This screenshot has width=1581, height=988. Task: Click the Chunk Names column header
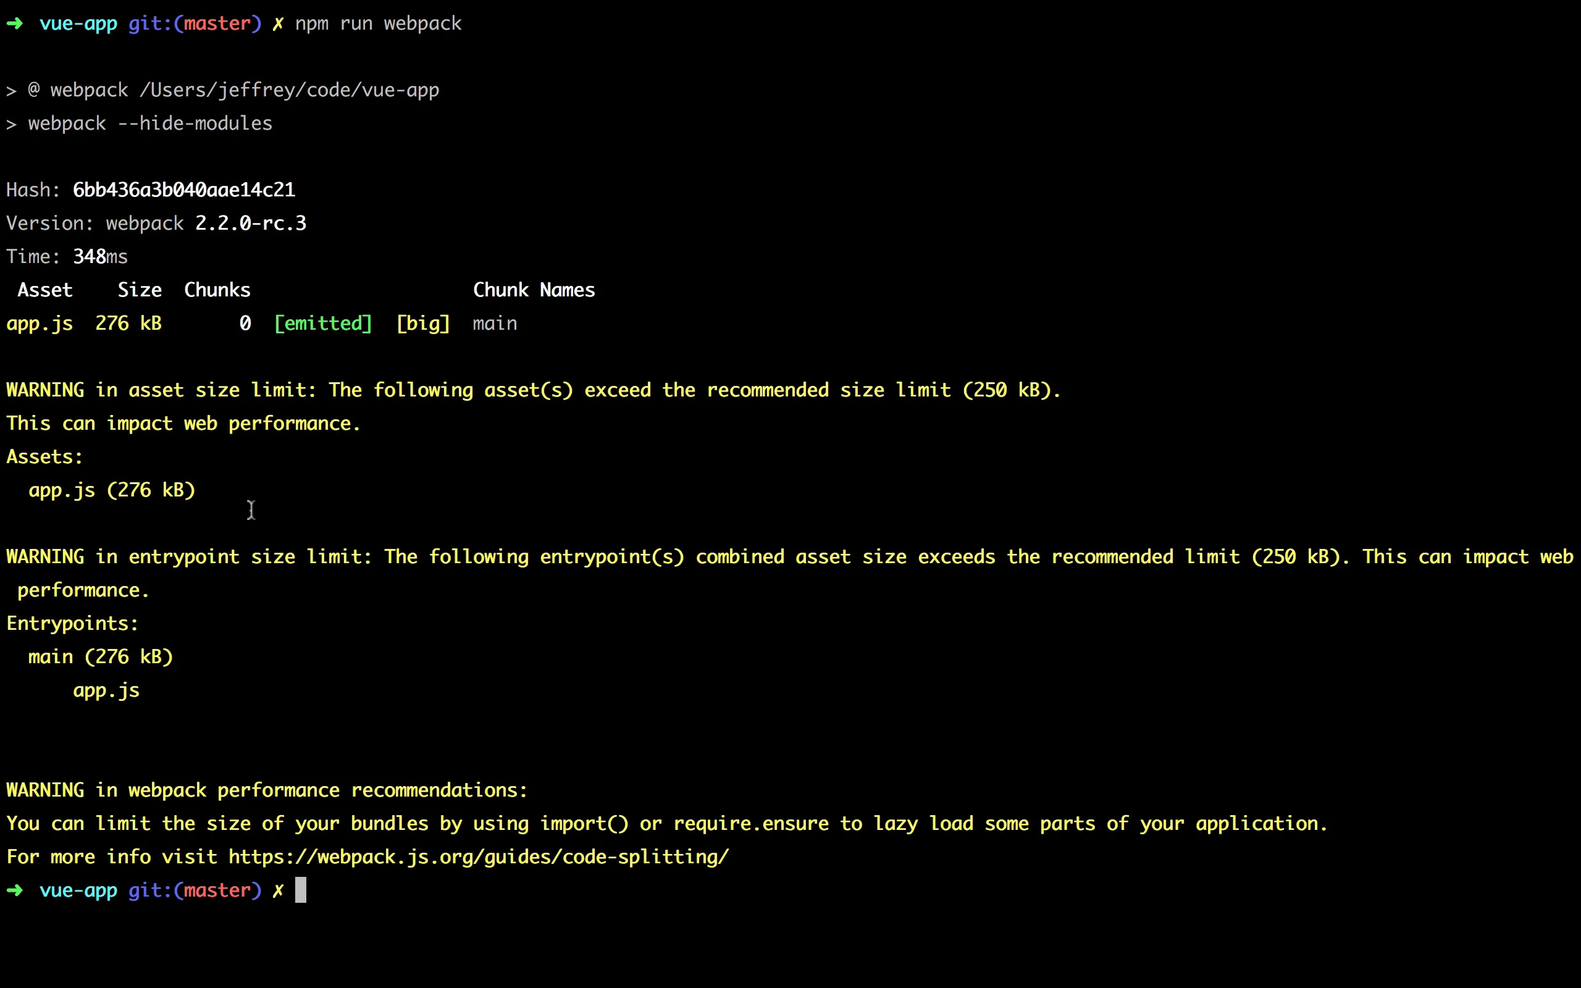coord(534,290)
